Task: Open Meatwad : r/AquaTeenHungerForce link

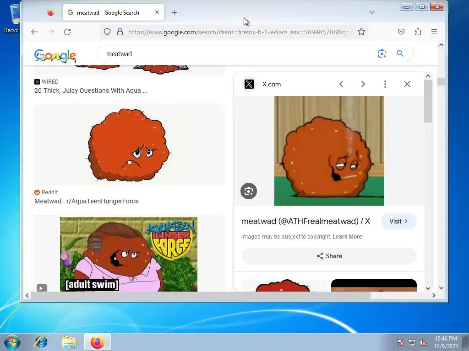Action: pyautogui.click(x=87, y=201)
